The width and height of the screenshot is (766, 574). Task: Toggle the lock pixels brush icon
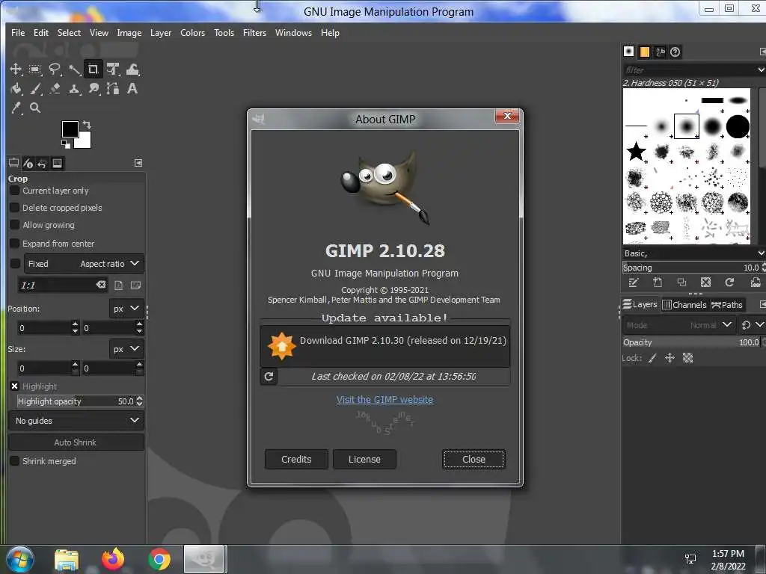click(x=652, y=358)
